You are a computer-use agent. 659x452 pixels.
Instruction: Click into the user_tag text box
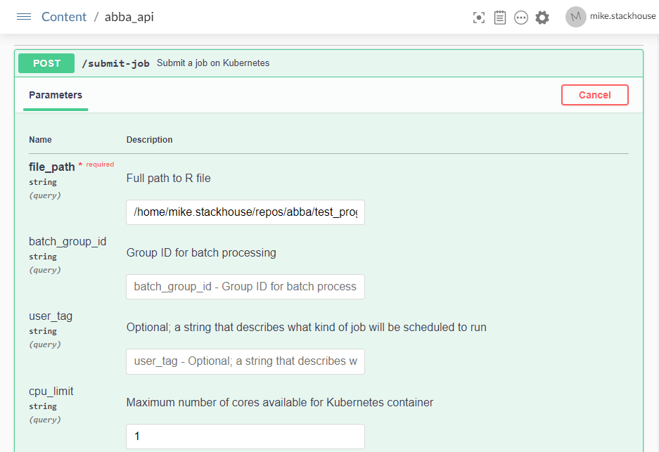click(x=245, y=361)
